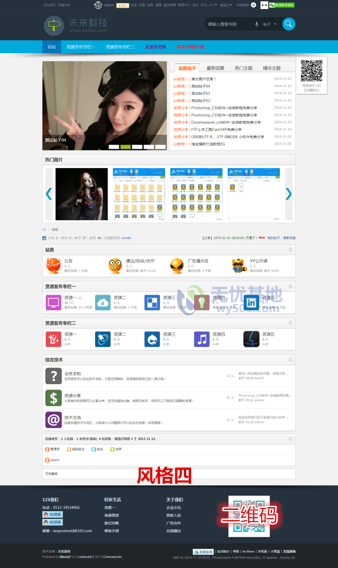Expand the 快捷导航 dropdown arrow

point(253,5)
